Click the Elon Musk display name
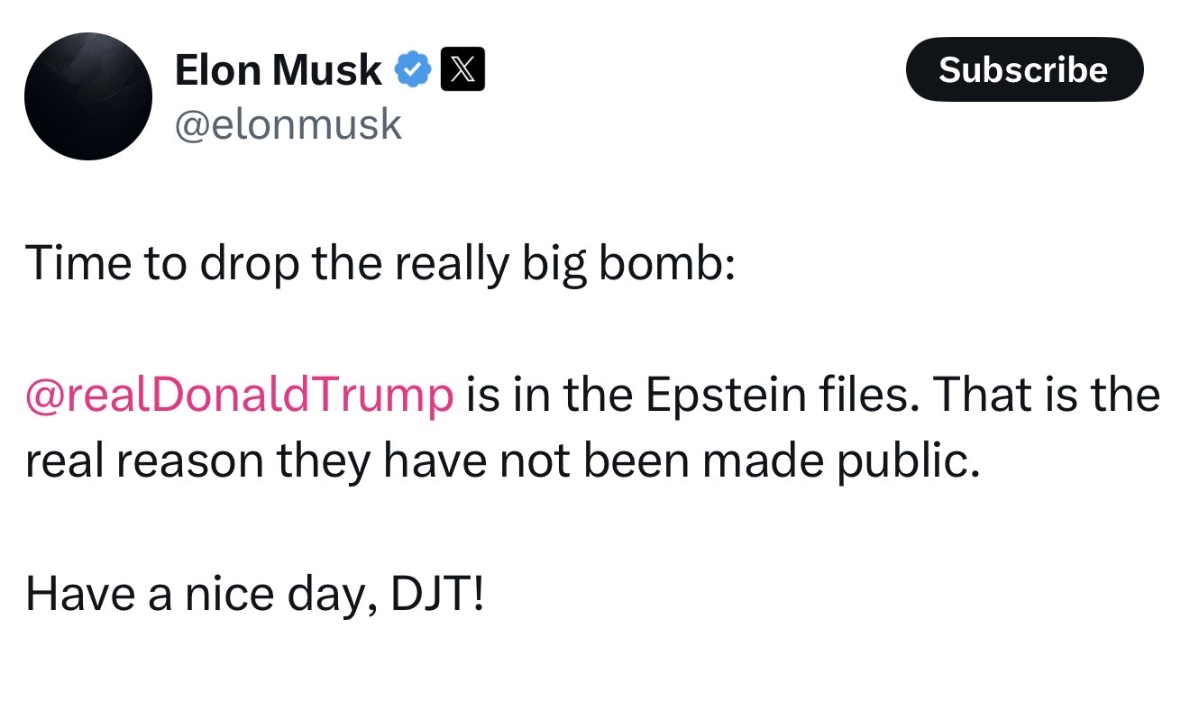Viewport: 1190px width, 701px height. coord(278,70)
